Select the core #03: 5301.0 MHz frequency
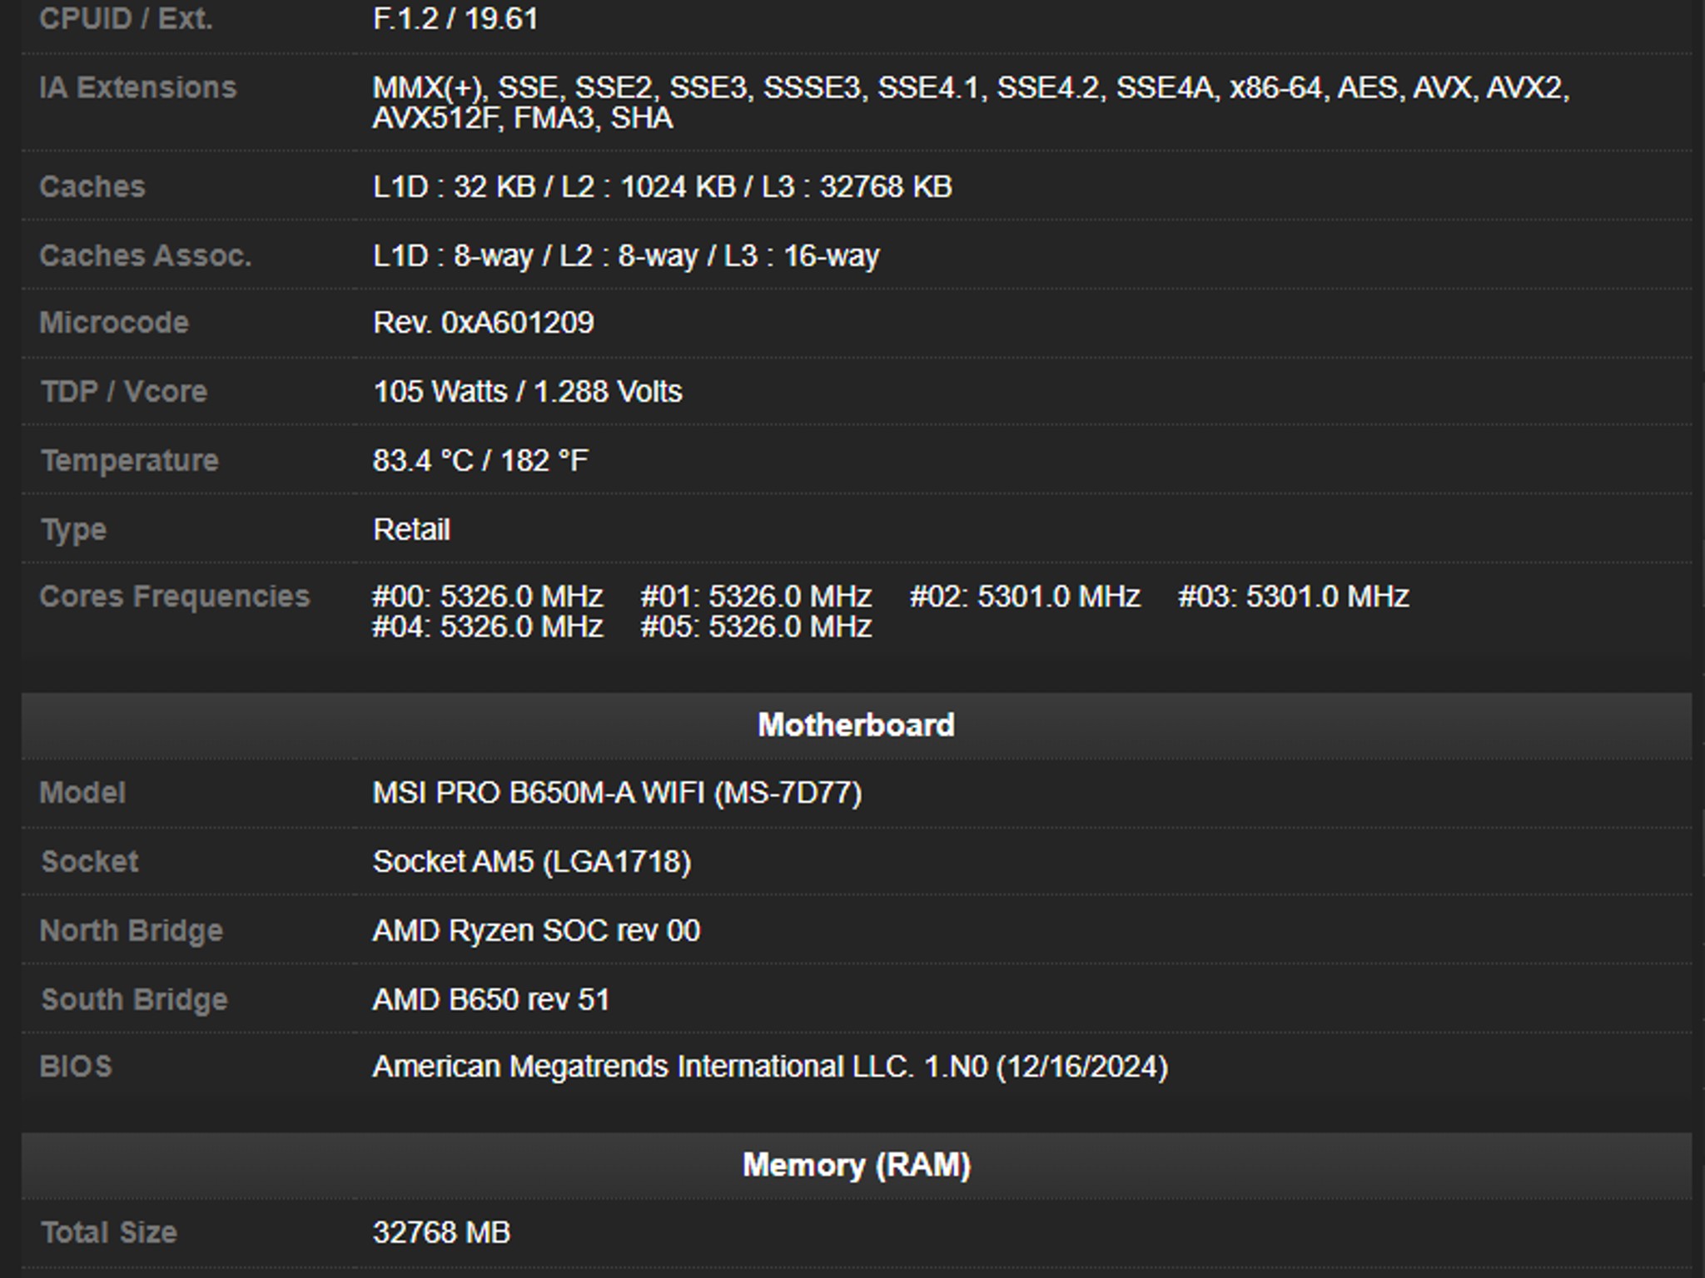The width and height of the screenshot is (1705, 1278). [x=1294, y=597]
